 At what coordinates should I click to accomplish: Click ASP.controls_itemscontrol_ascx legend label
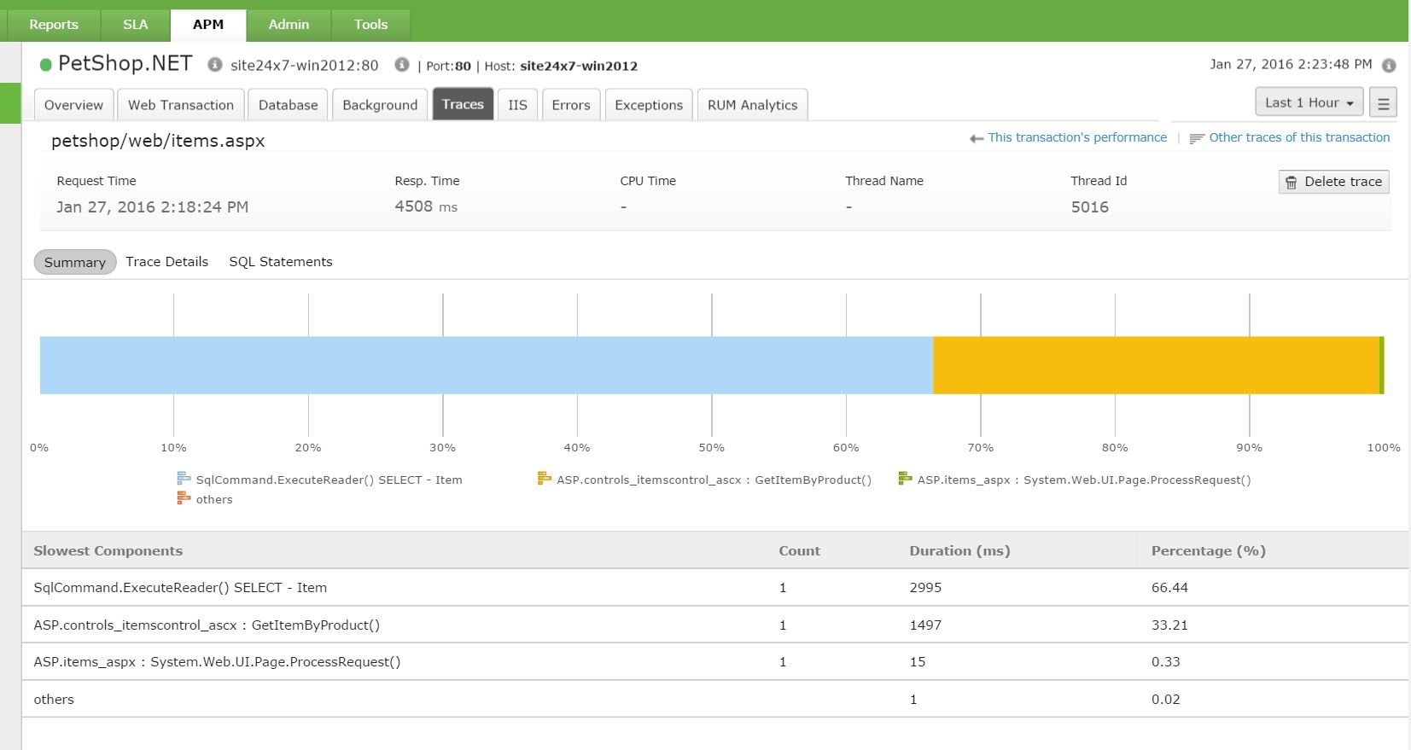tap(714, 480)
